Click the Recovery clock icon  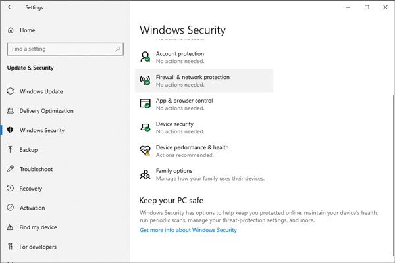tap(11, 188)
